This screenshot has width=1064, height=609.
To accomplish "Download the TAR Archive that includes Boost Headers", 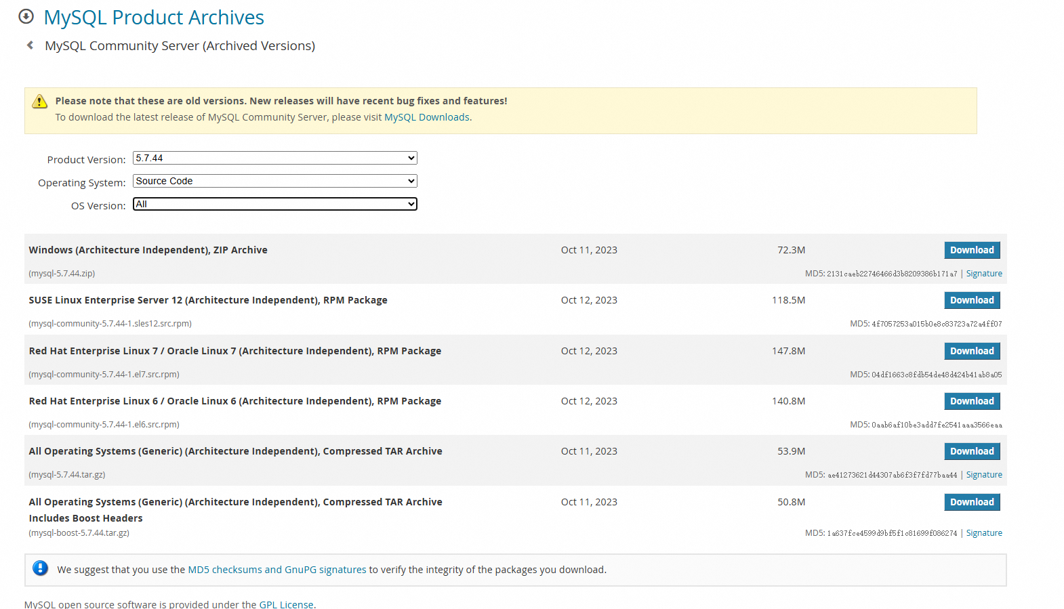I will pos(972,502).
